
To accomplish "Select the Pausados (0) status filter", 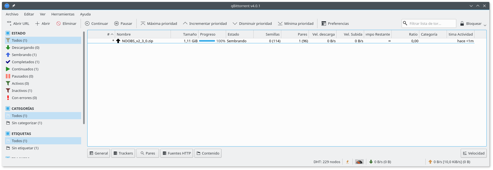I will [x=43, y=76].
